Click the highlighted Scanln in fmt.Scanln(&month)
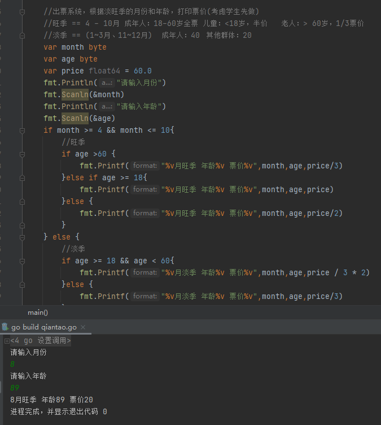Screen dimensions: 381x425 coord(75,94)
